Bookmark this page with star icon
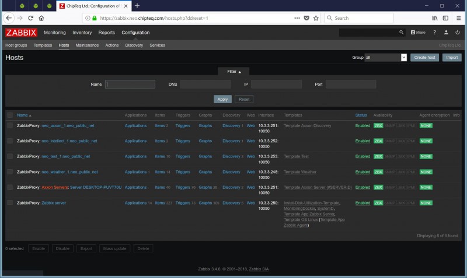Viewport: 467px width, 278px height. [316, 18]
